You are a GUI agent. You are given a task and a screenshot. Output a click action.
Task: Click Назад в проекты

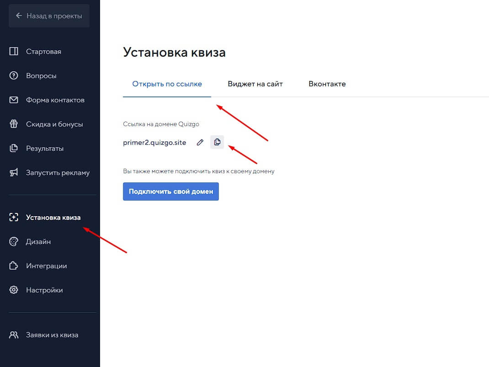point(48,16)
